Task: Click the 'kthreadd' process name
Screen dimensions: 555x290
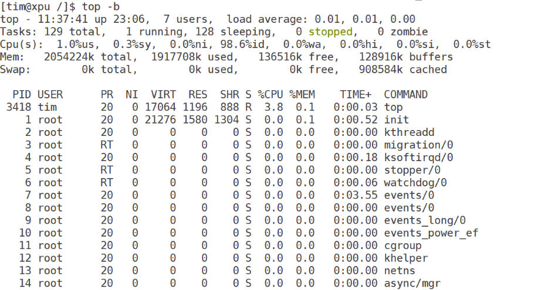Action: click(409, 132)
